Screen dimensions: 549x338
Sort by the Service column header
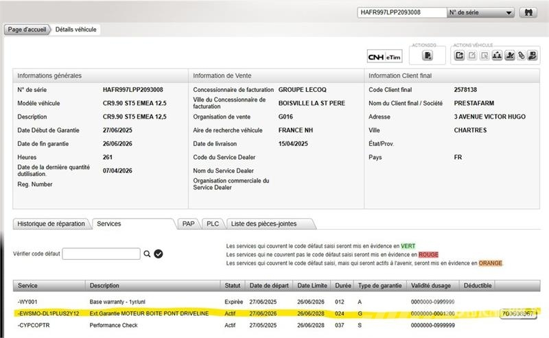click(49, 285)
